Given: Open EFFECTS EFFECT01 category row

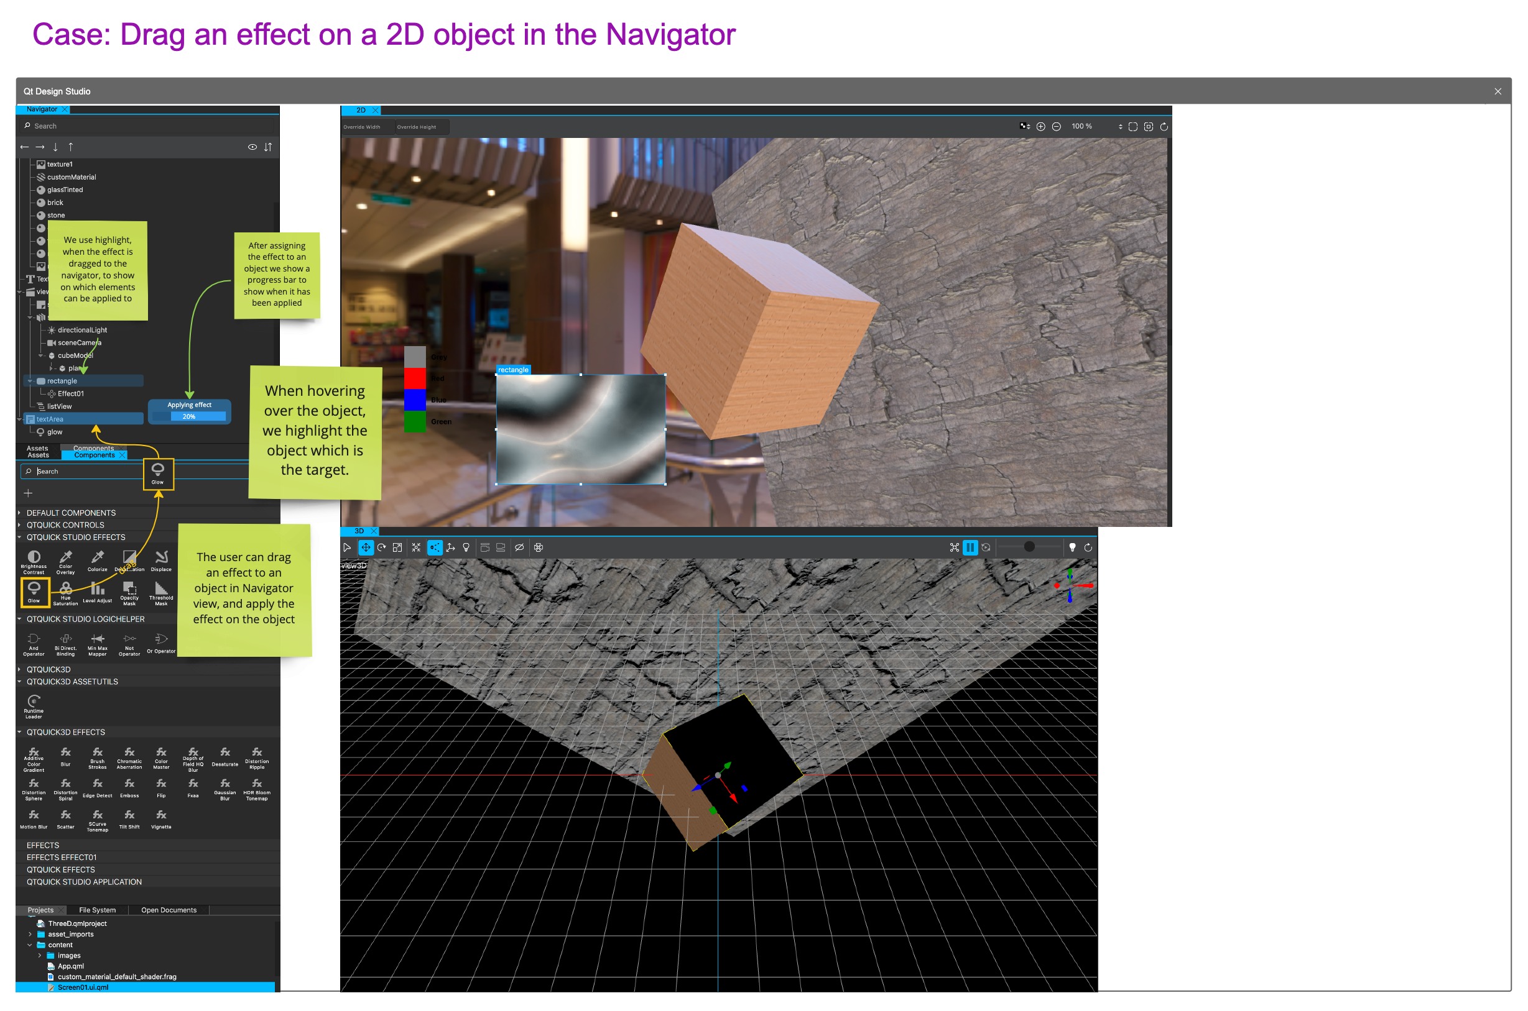Looking at the screenshot, I should pos(148,858).
